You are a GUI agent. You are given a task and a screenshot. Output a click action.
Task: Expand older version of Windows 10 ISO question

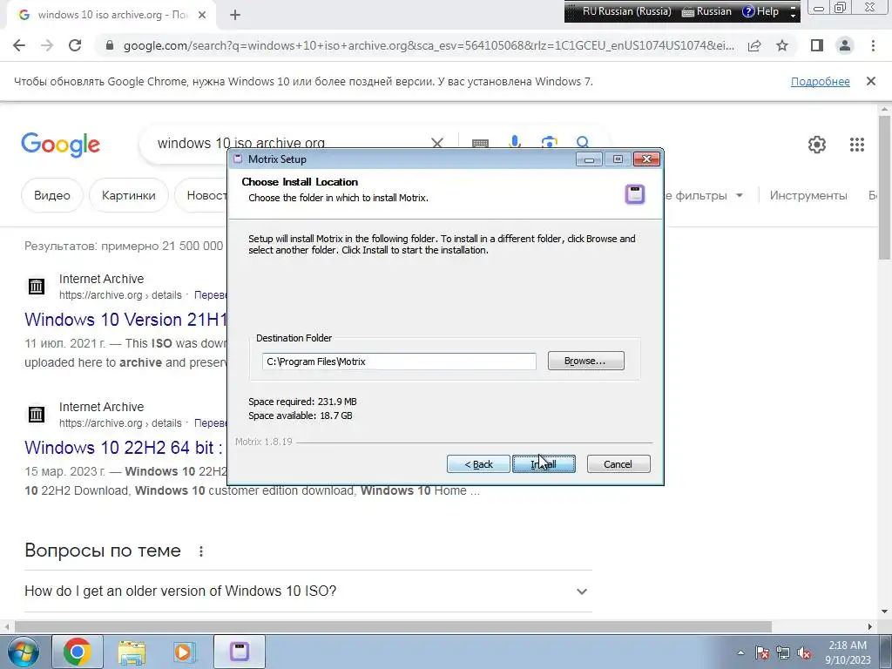(x=307, y=591)
